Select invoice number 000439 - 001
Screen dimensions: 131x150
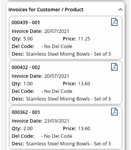[x=26, y=23]
